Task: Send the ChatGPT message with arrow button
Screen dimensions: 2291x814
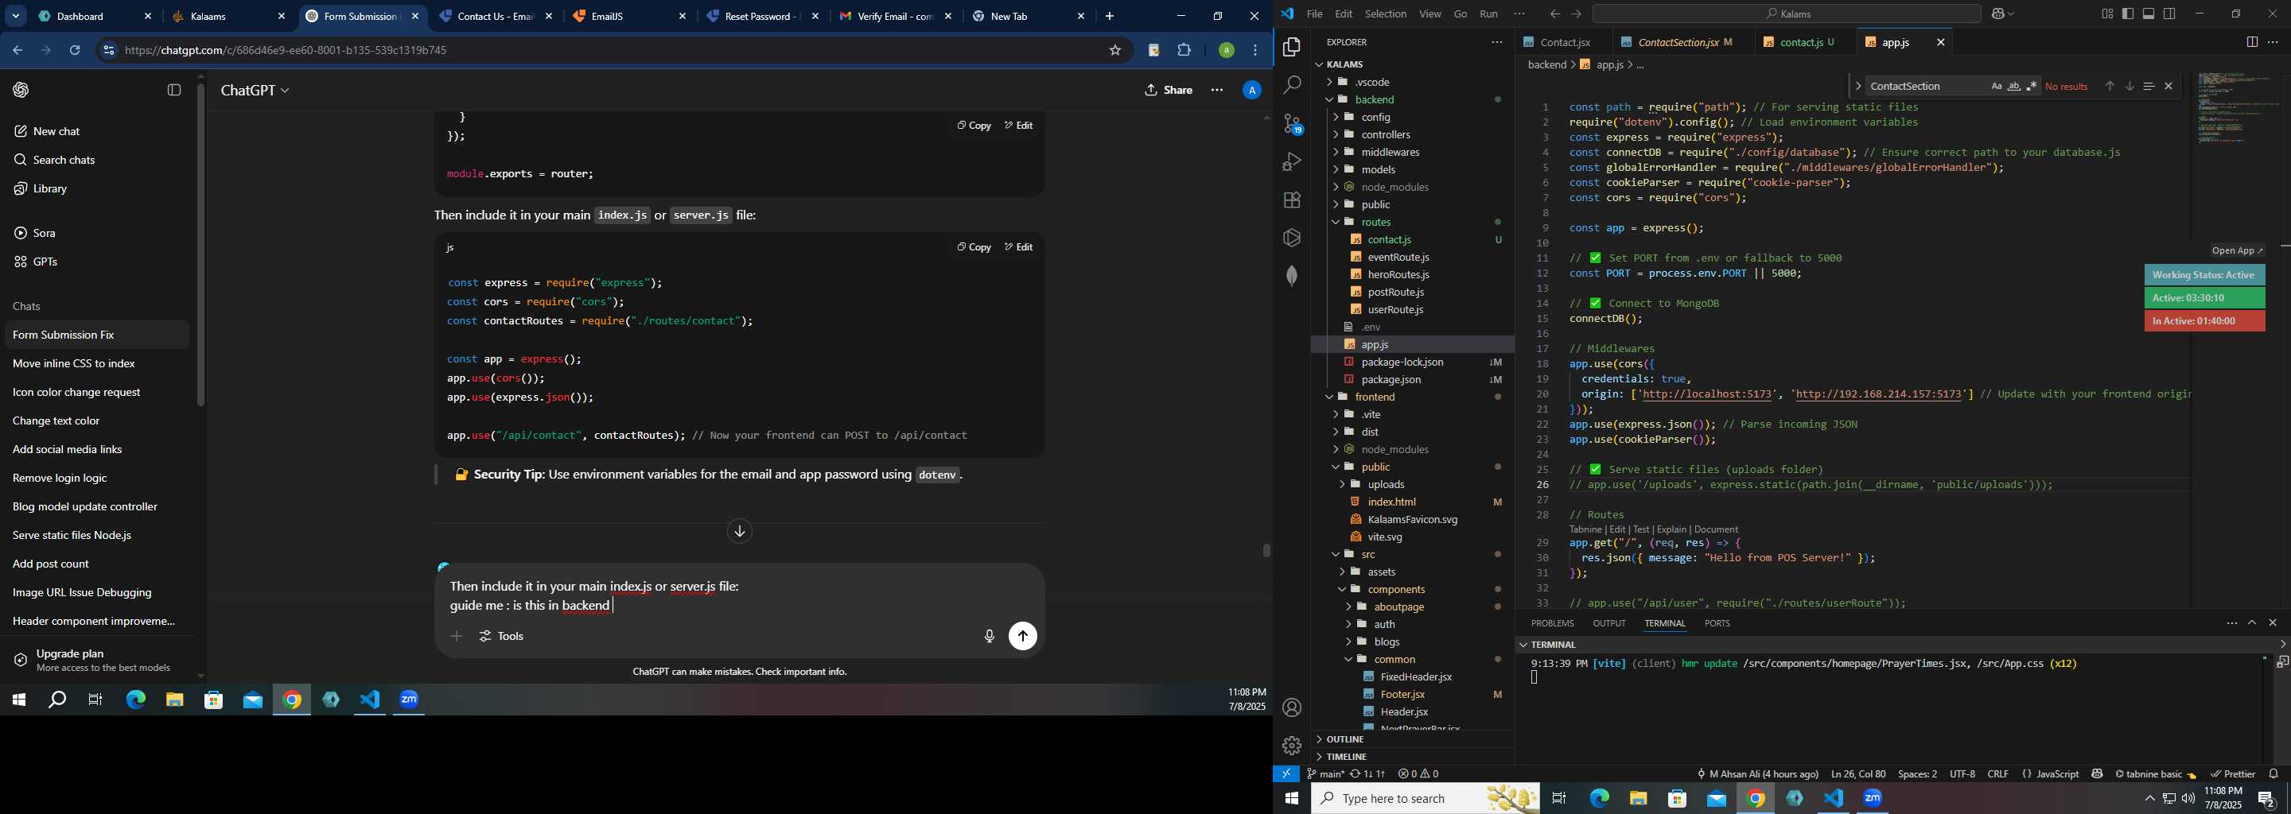Action: pos(1023,636)
